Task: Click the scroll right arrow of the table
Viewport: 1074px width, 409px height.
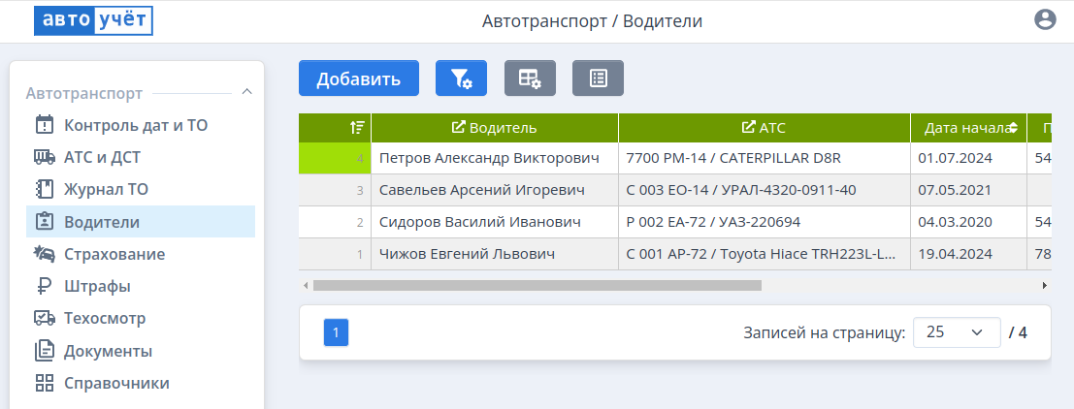Action: [x=1044, y=286]
